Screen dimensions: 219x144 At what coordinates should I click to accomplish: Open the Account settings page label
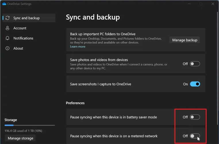[20, 28]
